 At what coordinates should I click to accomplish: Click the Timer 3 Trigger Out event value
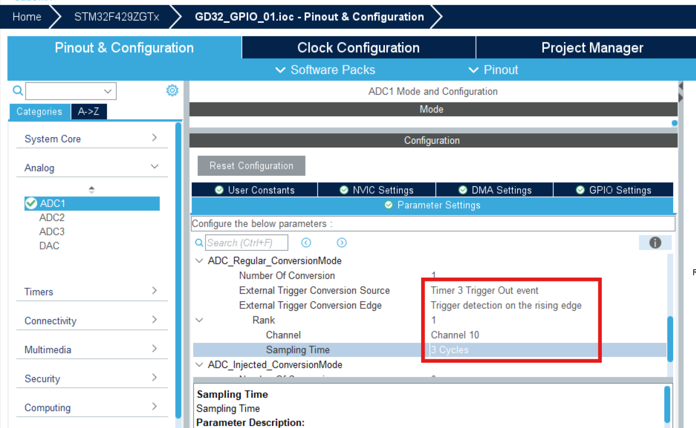click(484, 290)
